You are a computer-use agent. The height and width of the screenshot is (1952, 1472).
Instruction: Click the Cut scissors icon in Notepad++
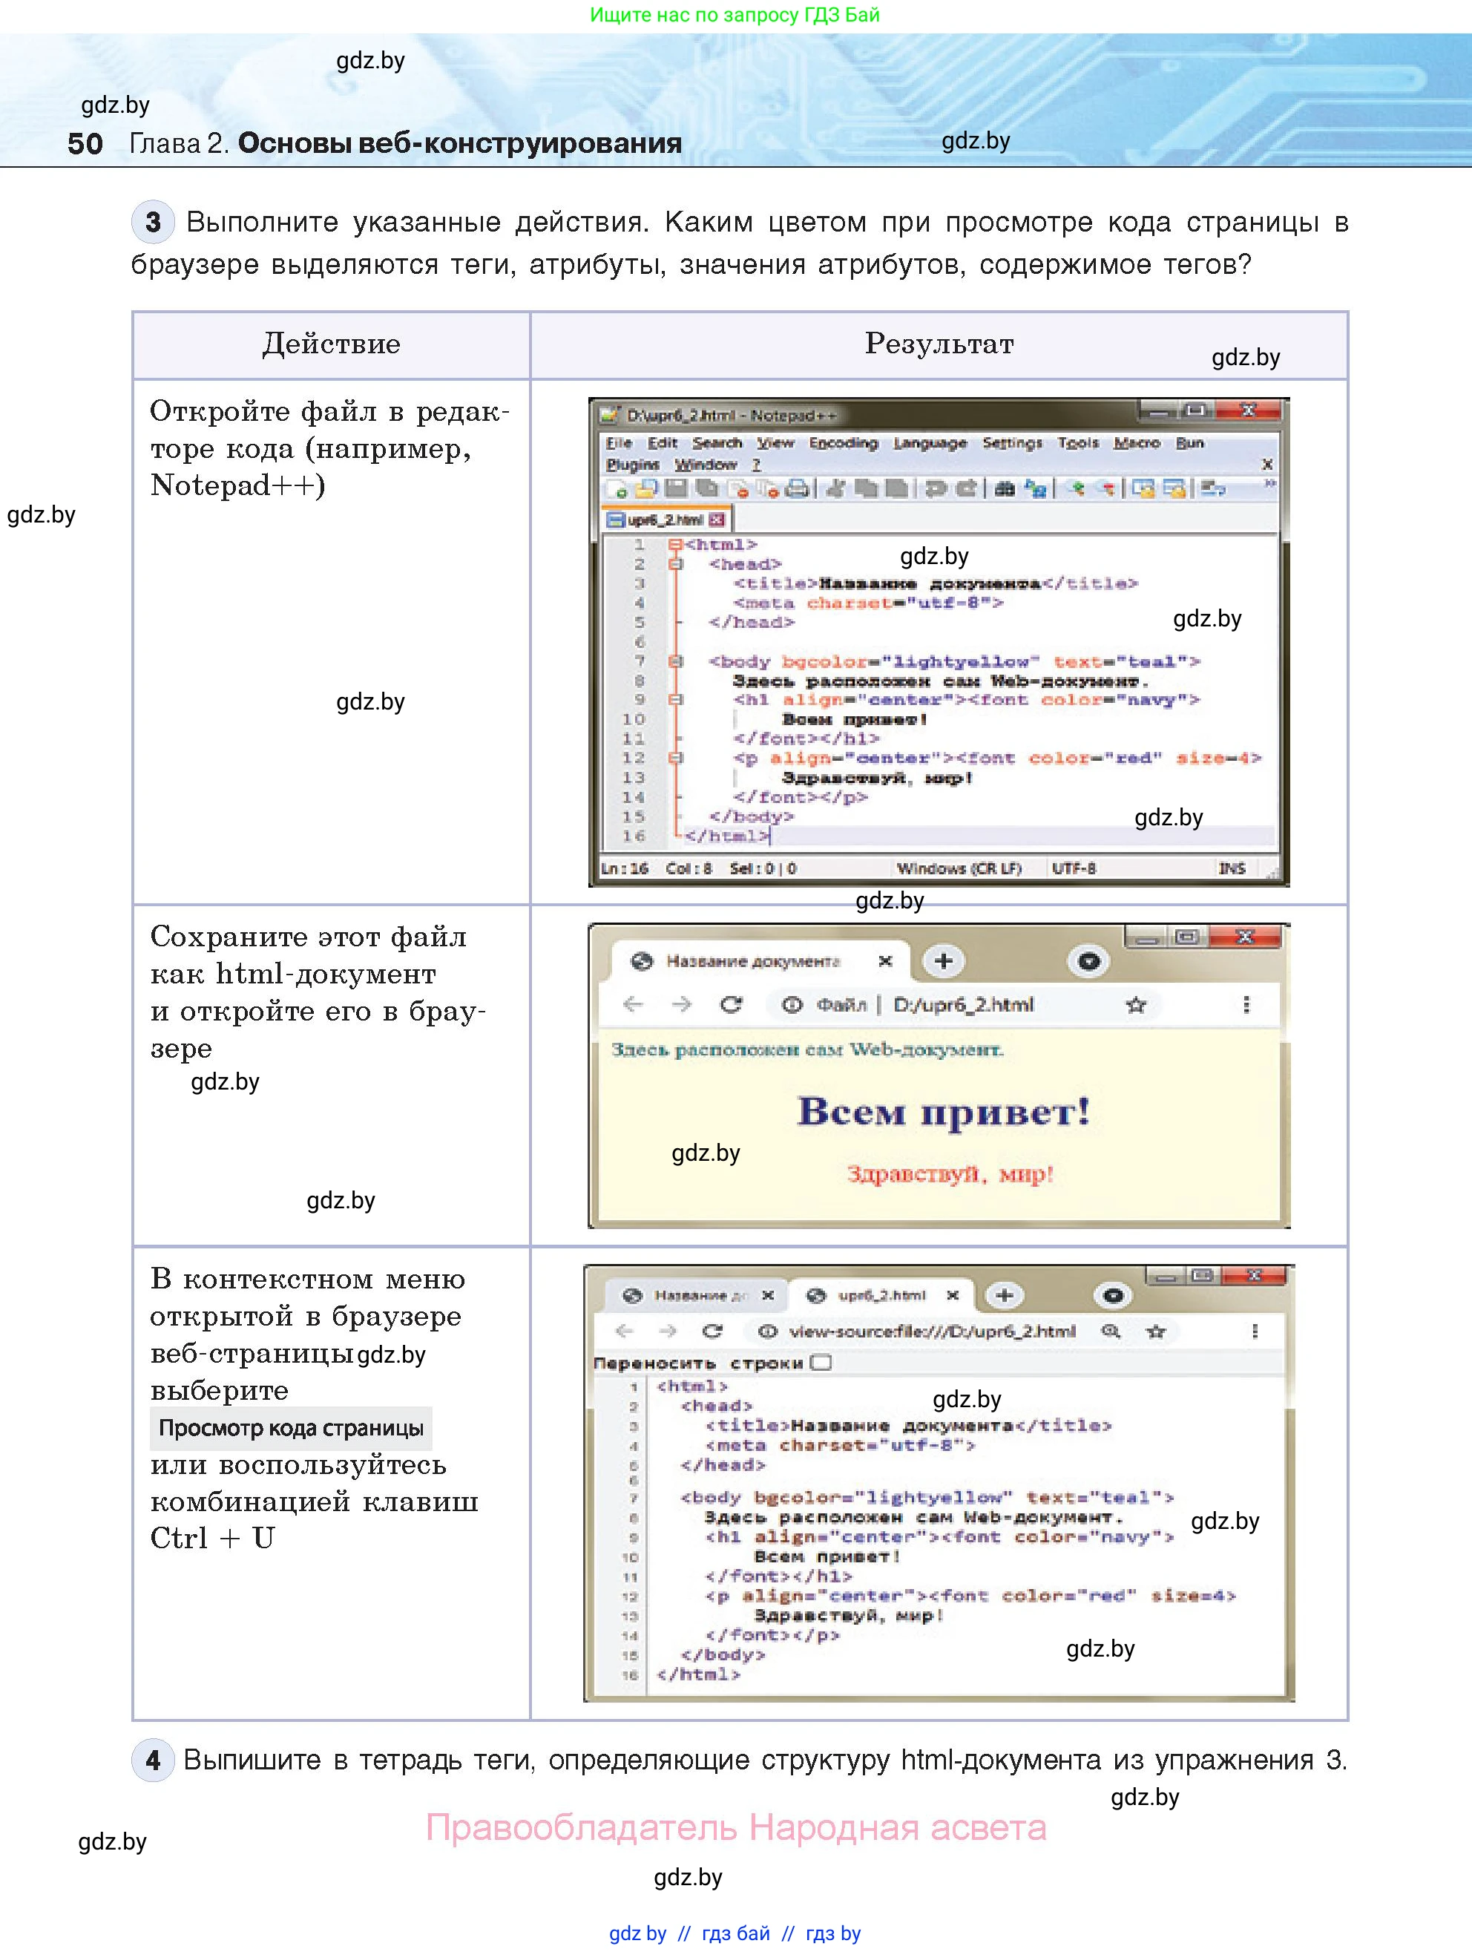click(836, 489)
